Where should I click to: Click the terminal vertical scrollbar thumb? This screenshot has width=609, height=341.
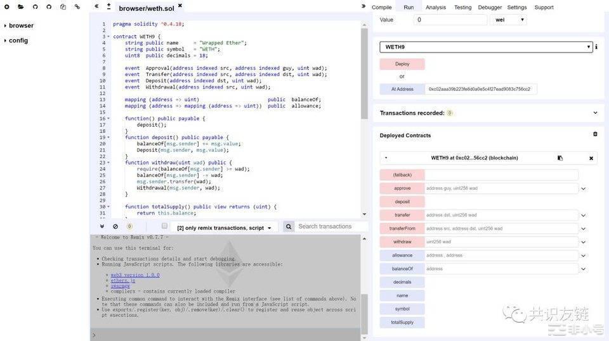tap(364, 314)
